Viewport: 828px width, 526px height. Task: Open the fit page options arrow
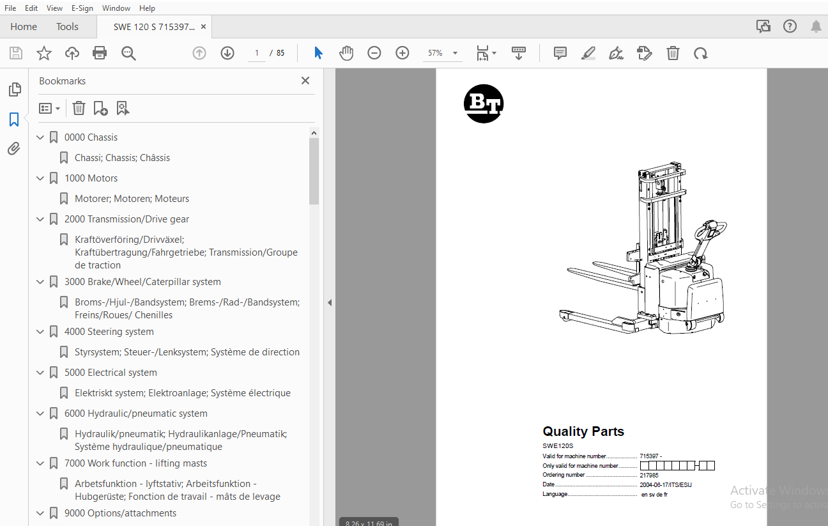coord(494,54)
